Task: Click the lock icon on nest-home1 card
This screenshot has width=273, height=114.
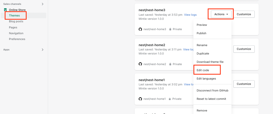Action: click(x=170, y=99)
